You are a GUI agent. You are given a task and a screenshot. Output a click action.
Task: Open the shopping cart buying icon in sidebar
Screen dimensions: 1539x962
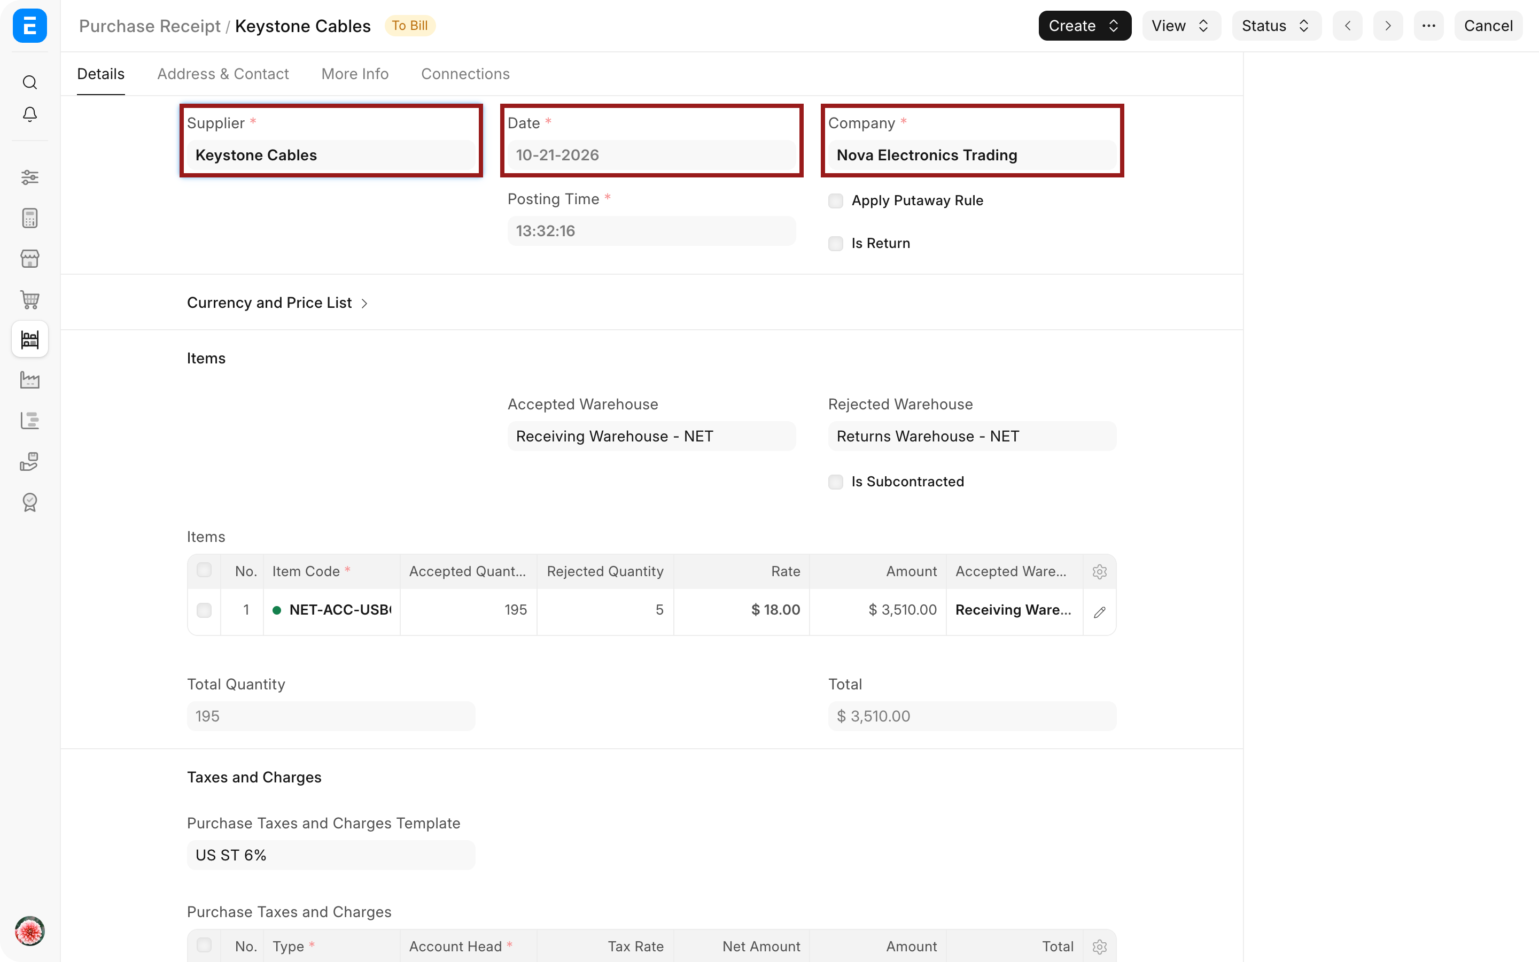(x=30, y=299)
